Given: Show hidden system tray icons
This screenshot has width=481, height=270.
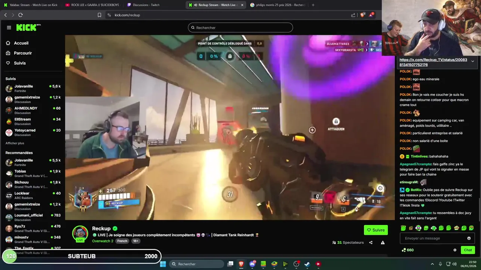Looking at the screenshot, I should 432,264.
